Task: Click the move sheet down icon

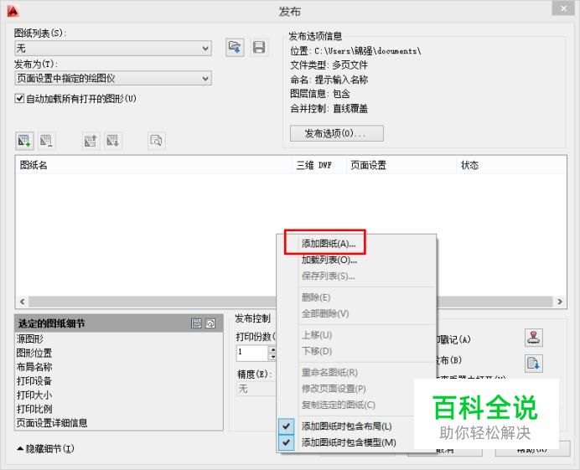Action: (x=113, y=141)
